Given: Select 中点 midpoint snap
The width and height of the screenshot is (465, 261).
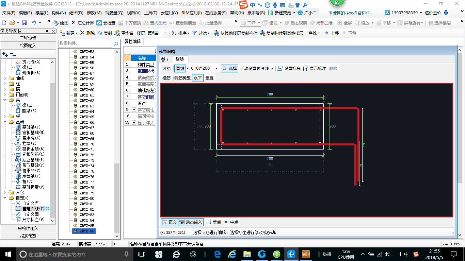Looking at the screenshot, I should pos(231,222).
